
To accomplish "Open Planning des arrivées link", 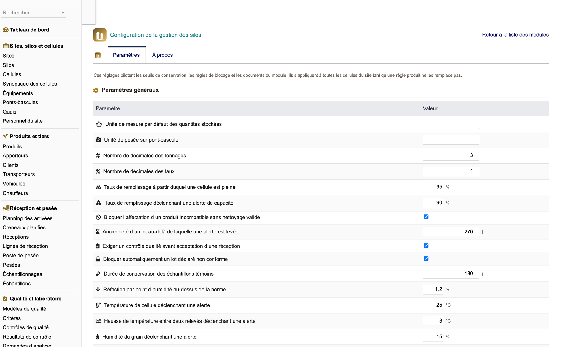I will (x=27, y=218).
